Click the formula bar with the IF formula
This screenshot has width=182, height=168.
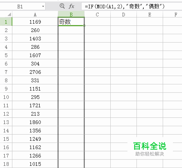tap(132, 6)
